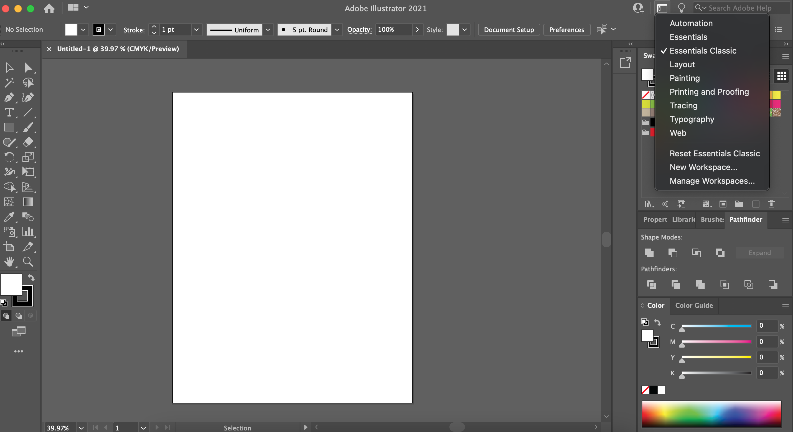Open the Style dropdown arrow
This screenshot has height=432, width=793.
coord(465,30)
